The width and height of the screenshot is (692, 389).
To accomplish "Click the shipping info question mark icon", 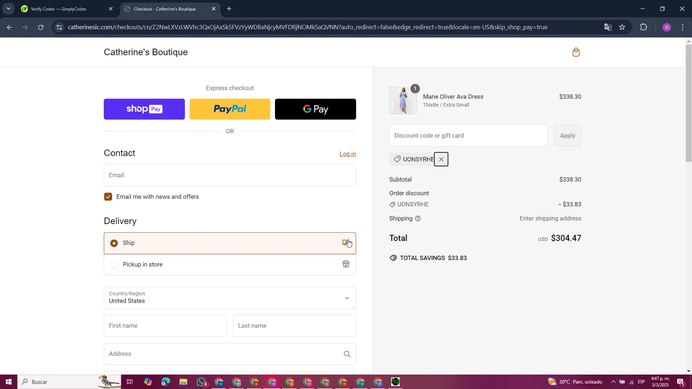I will coord(418,218).
